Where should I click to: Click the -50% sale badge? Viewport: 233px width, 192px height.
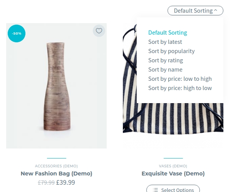[x=17, y=33]
